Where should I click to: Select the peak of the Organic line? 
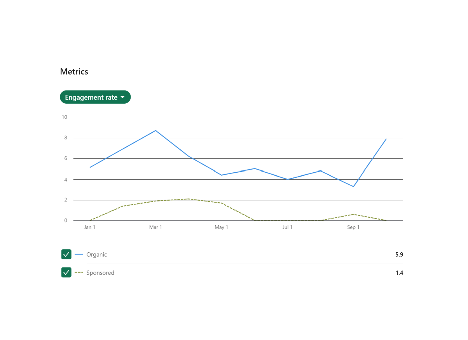[155, 131]
